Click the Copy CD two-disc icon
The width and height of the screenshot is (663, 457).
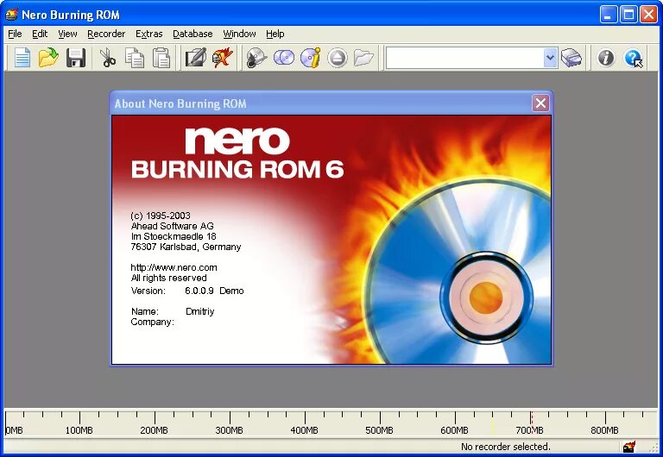284,58
